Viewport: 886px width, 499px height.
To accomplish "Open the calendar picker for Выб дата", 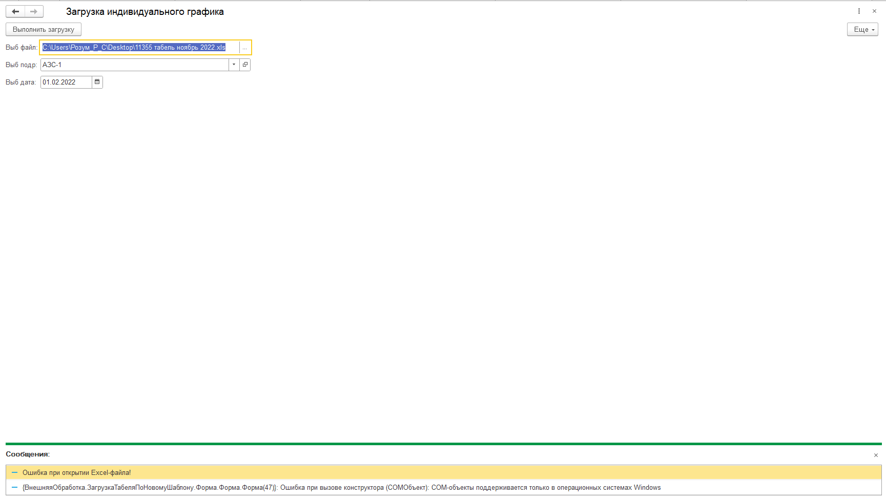I will click(97, 82).
